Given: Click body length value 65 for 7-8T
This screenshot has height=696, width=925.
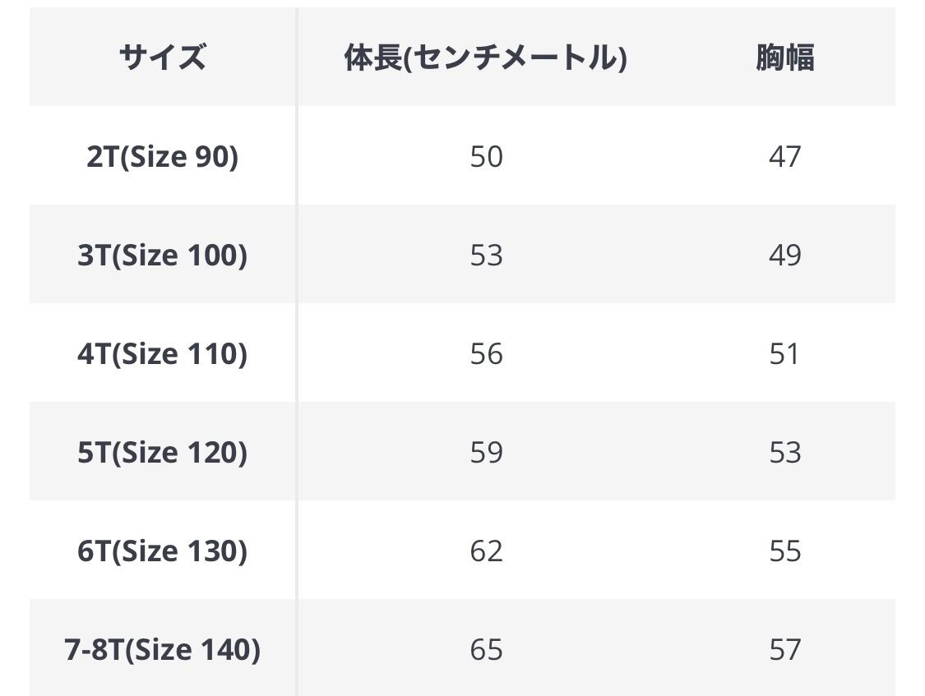Looking at the screenshot, I should (x=486, y=649).
